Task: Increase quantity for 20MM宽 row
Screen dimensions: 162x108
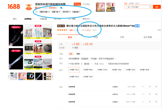Action: 156,87
